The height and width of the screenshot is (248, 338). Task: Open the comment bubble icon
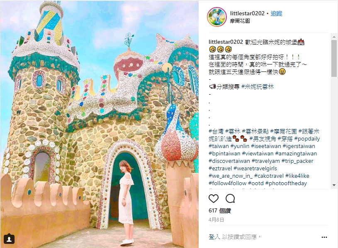[230, 198]
